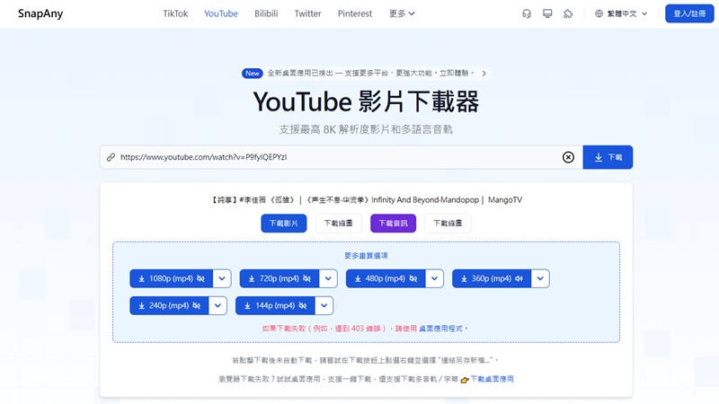Image resolution: width=719 pixels, height=404 pixels.
Task: Click the New badge on announcement
Action: tap(253, 74)
